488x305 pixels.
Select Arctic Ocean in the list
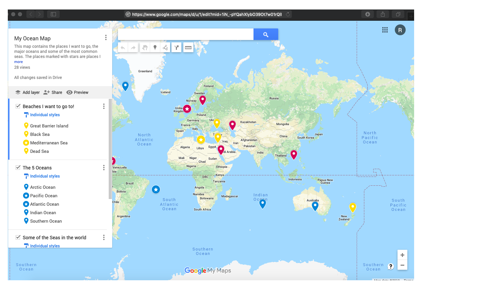pos(43,187)
